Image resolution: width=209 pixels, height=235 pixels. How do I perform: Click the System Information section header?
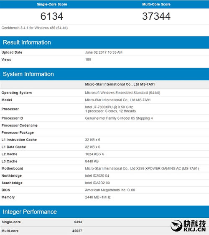pos(104,74)
